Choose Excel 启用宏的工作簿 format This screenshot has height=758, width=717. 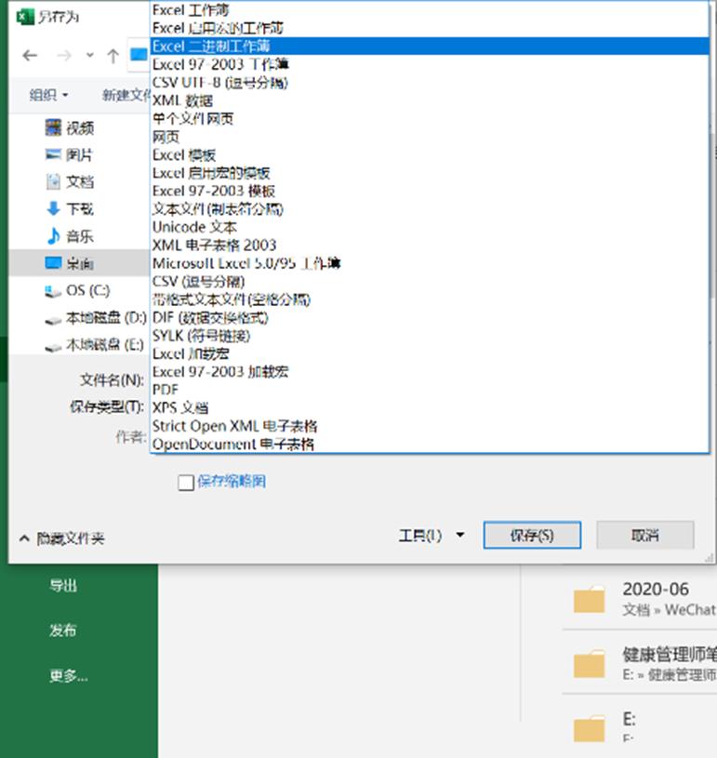pyautogui.click(x=430, y=28)
